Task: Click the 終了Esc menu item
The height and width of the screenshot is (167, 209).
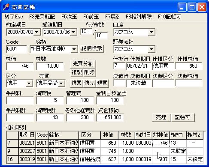Action: click(x=14, y=17)
